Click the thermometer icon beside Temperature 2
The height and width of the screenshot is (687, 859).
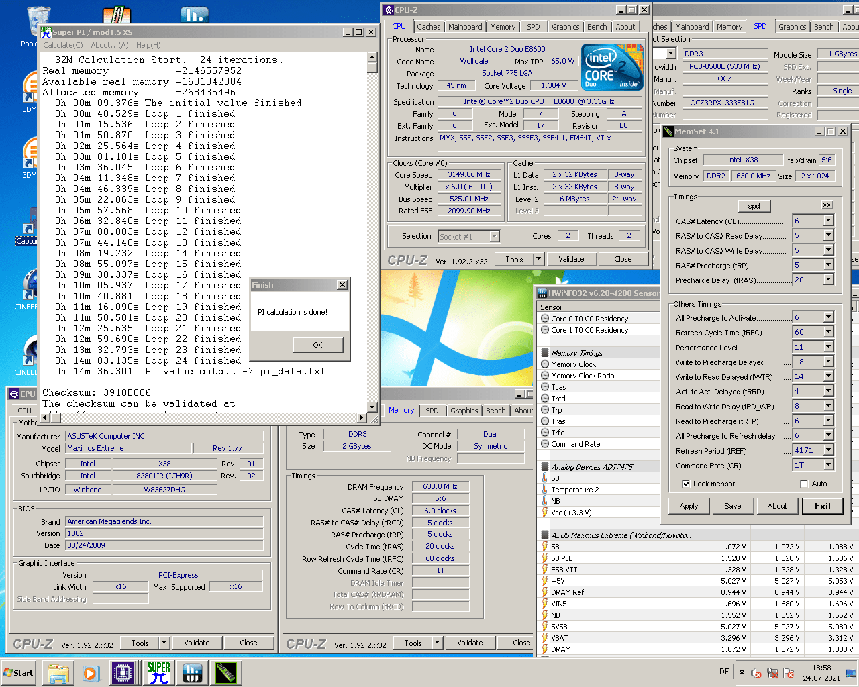click(545, 490)
